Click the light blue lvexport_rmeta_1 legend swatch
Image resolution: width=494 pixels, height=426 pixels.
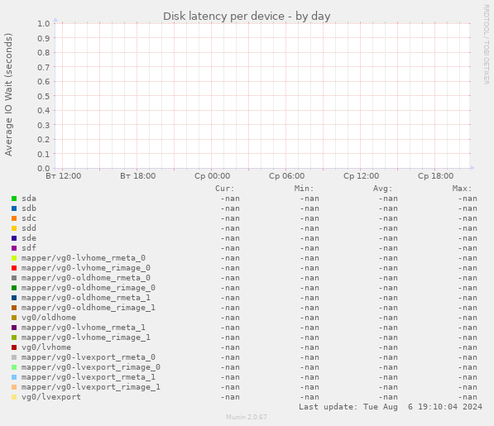14,377
